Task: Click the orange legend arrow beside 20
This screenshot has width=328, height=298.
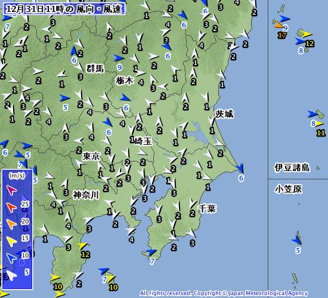Action: tap(11, 223)
